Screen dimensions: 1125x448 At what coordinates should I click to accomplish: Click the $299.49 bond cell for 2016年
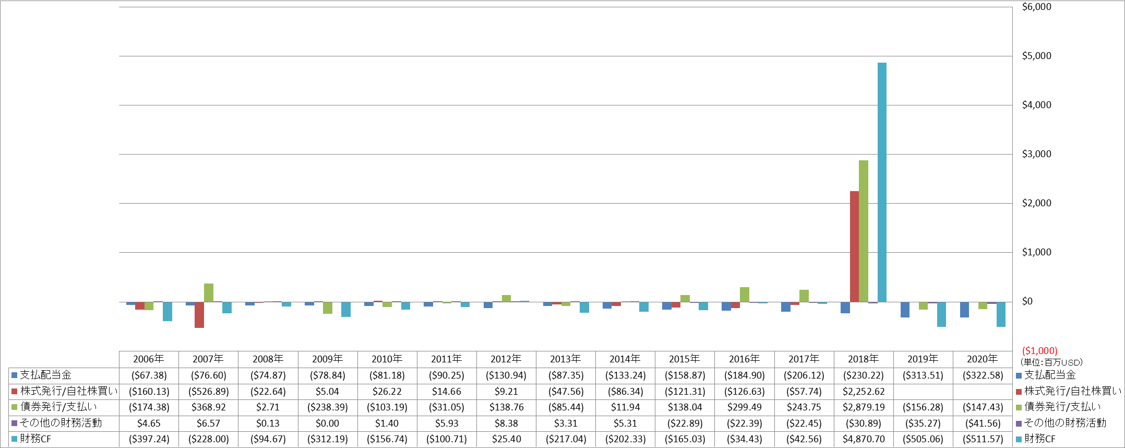coord(745,407)
